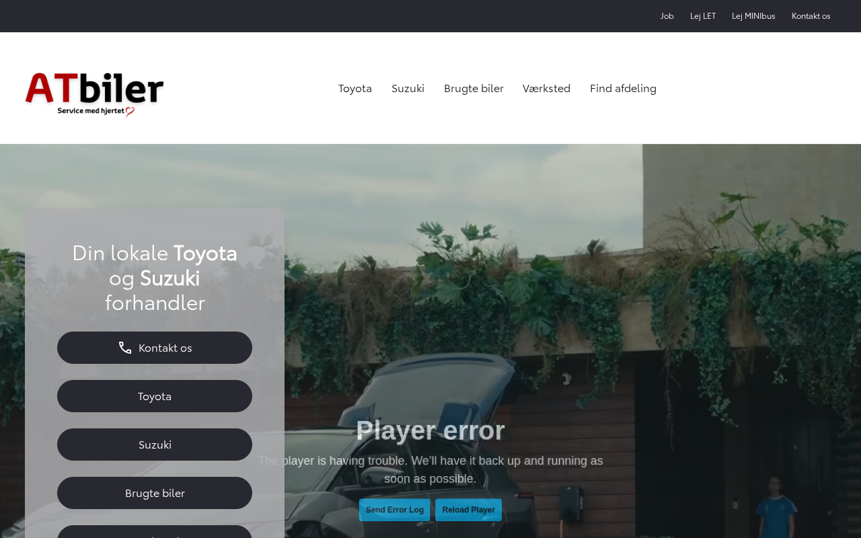Open Lej MINIbus in top bar
This screenshot has width=861, height=538.
753,16
